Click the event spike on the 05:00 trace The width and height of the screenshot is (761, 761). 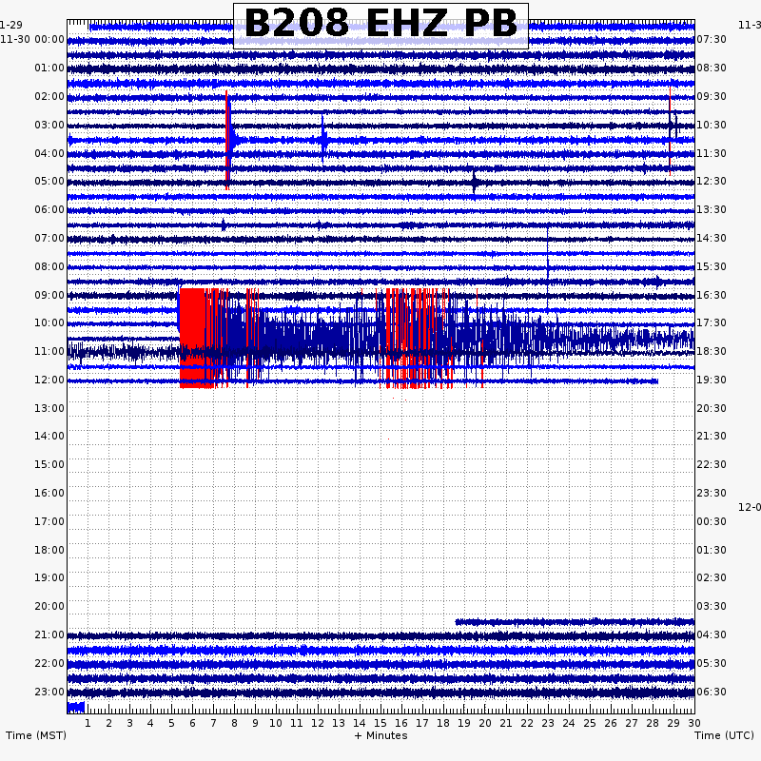pyautogui.click(x=474, y=182)
